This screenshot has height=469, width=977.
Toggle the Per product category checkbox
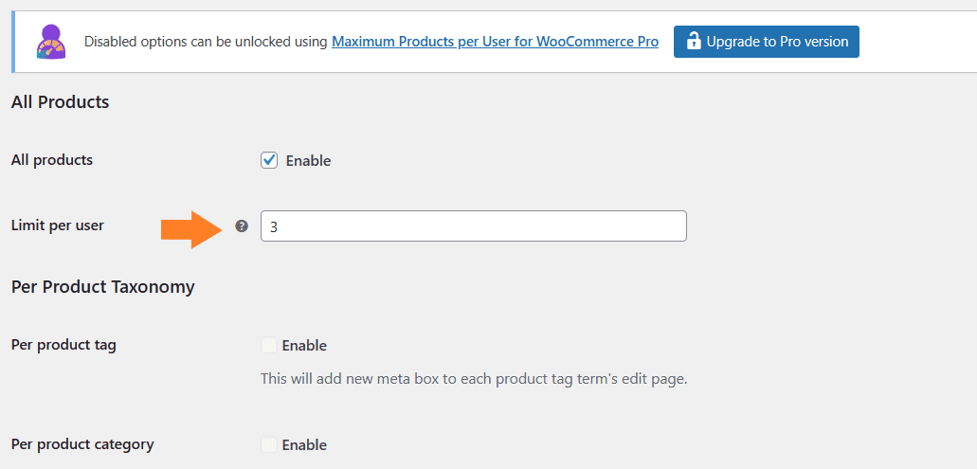268,444
